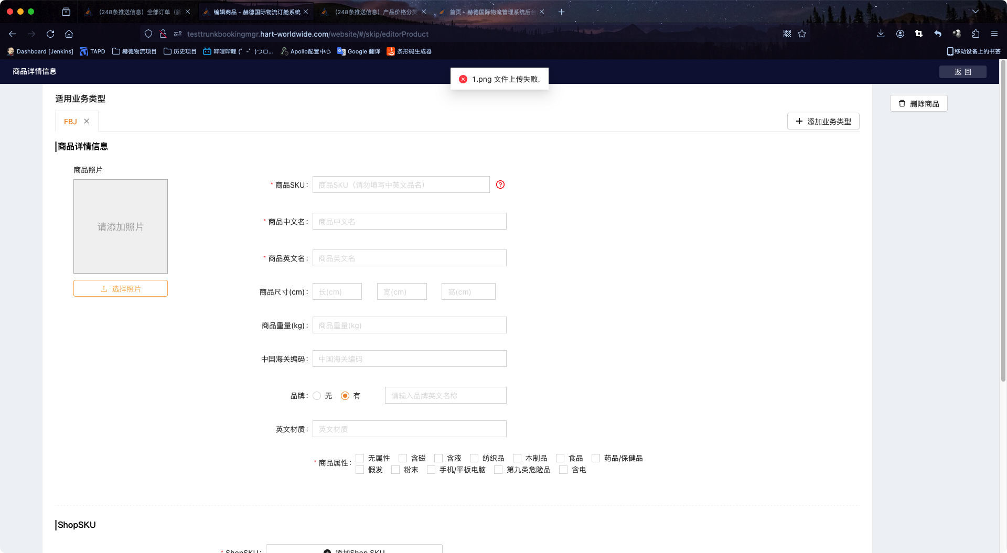The image size is (1007, 553).
Task: Click the browser home icon
Action: coord(69,34)
